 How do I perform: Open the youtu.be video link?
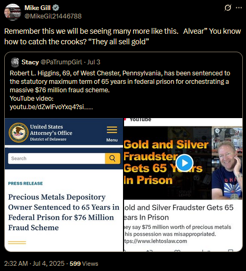coord(51,107)
